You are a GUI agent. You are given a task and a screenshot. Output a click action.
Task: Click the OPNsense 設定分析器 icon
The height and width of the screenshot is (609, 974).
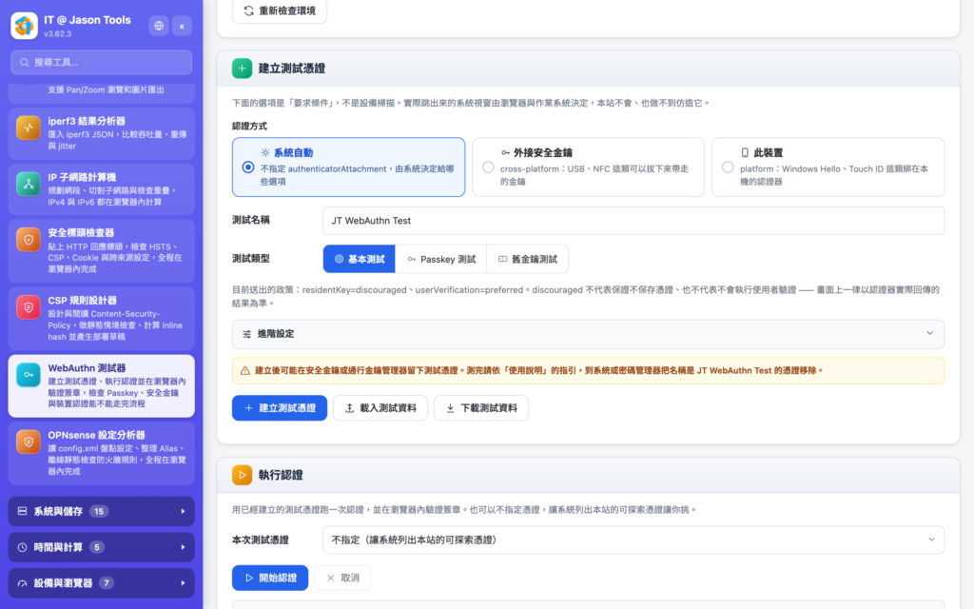point(28,442)
